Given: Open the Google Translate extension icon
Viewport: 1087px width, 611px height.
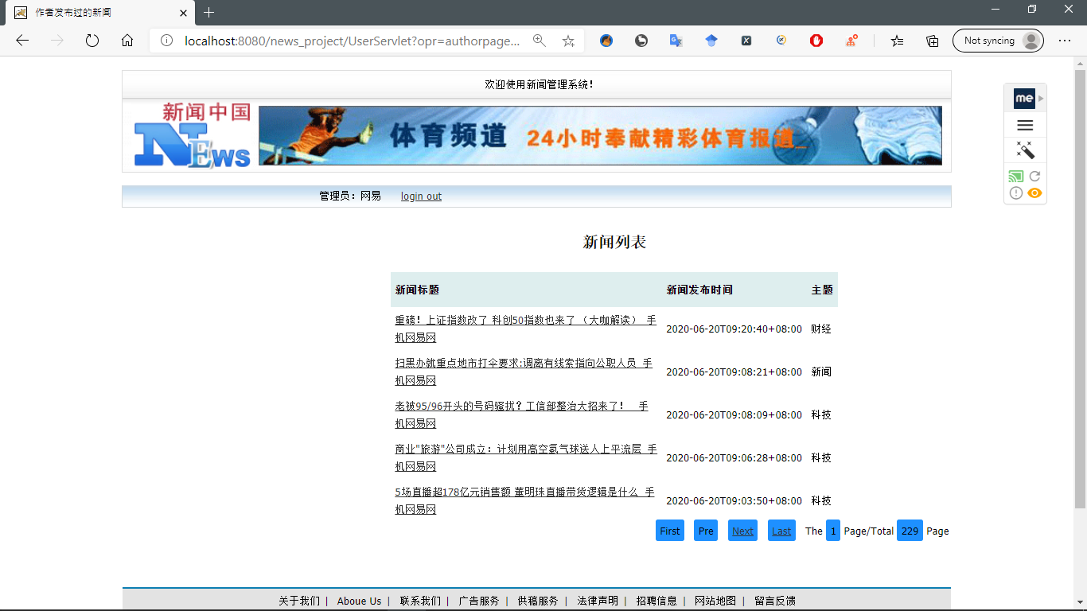Looking at the screenshot, I should [676, 41].
